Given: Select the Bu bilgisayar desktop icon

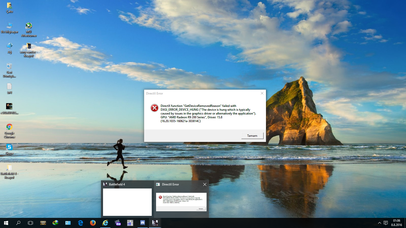Looking at the screenshot, I should point(9,28).
